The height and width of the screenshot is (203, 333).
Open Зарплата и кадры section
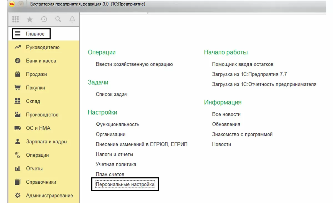tap(47, 142)
